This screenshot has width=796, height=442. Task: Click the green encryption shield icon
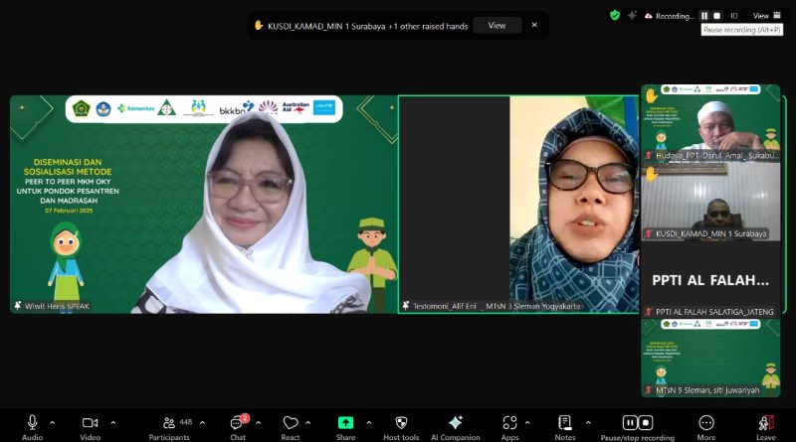[x=615, y=15]
